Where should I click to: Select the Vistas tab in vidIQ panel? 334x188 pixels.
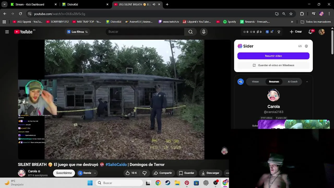pos(255,82)
